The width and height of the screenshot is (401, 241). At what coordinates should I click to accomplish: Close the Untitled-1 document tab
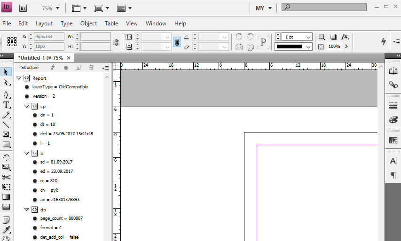pos(69,58)
